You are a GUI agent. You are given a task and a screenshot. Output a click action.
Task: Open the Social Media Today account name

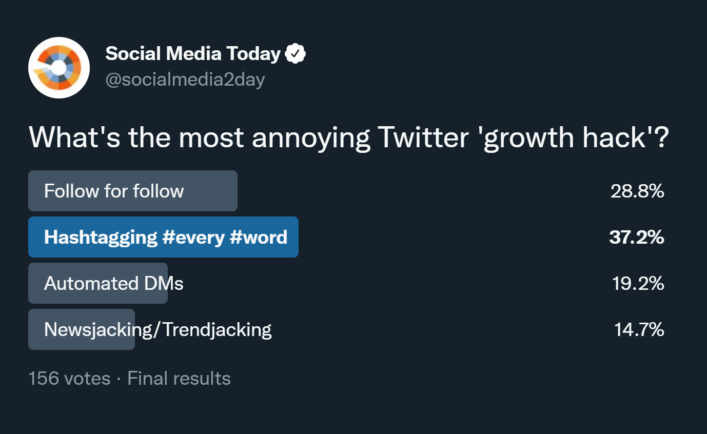coord(193,53)
